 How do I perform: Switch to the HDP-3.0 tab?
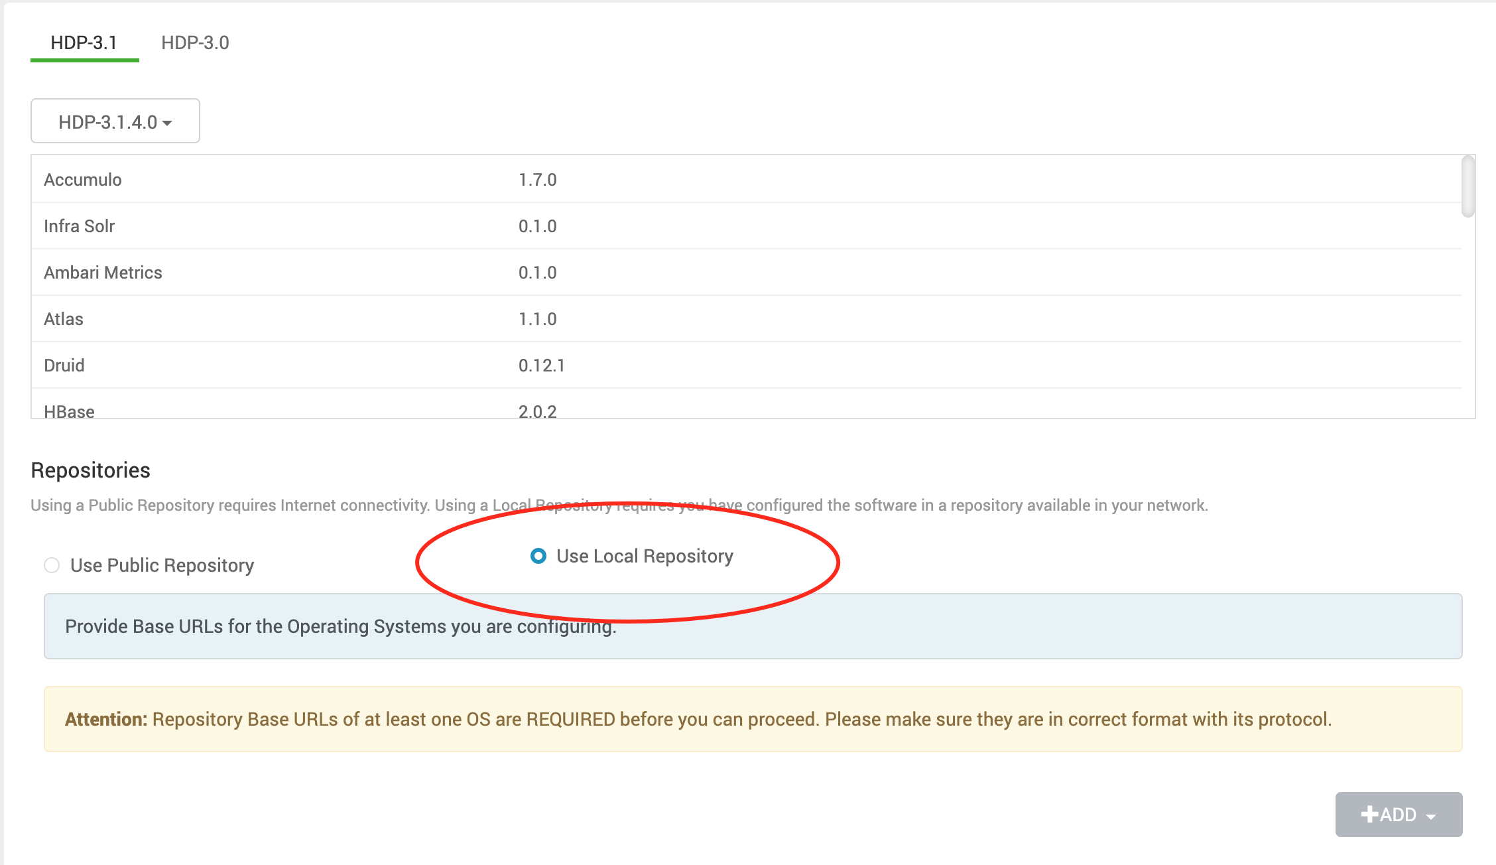coord(195,42)
